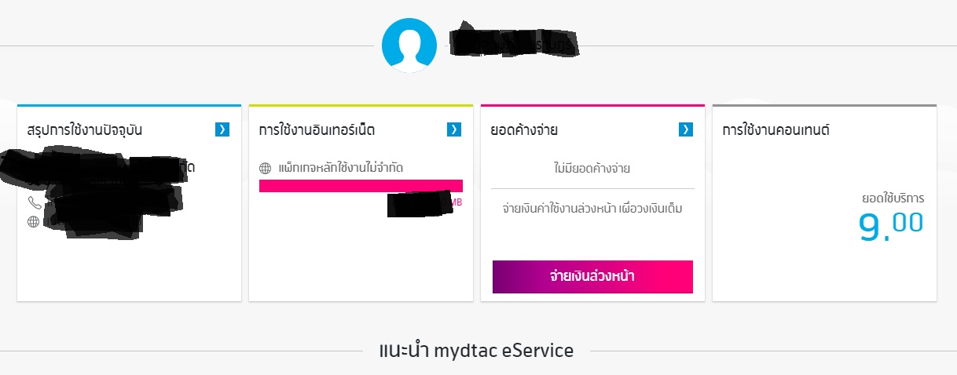Click the phone icon in สรุปการใช้งานปัจจุบัน card
Screen dimensions: 957x375
(34, 202)
